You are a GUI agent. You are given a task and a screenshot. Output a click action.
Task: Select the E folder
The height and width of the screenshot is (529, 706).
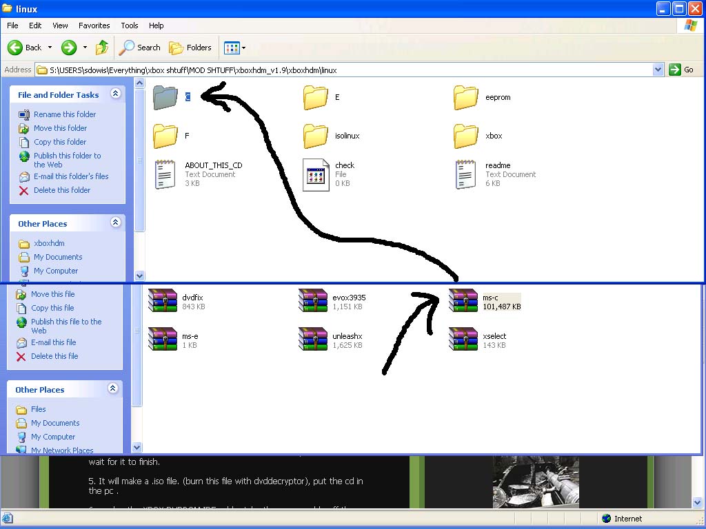[321, 97]
